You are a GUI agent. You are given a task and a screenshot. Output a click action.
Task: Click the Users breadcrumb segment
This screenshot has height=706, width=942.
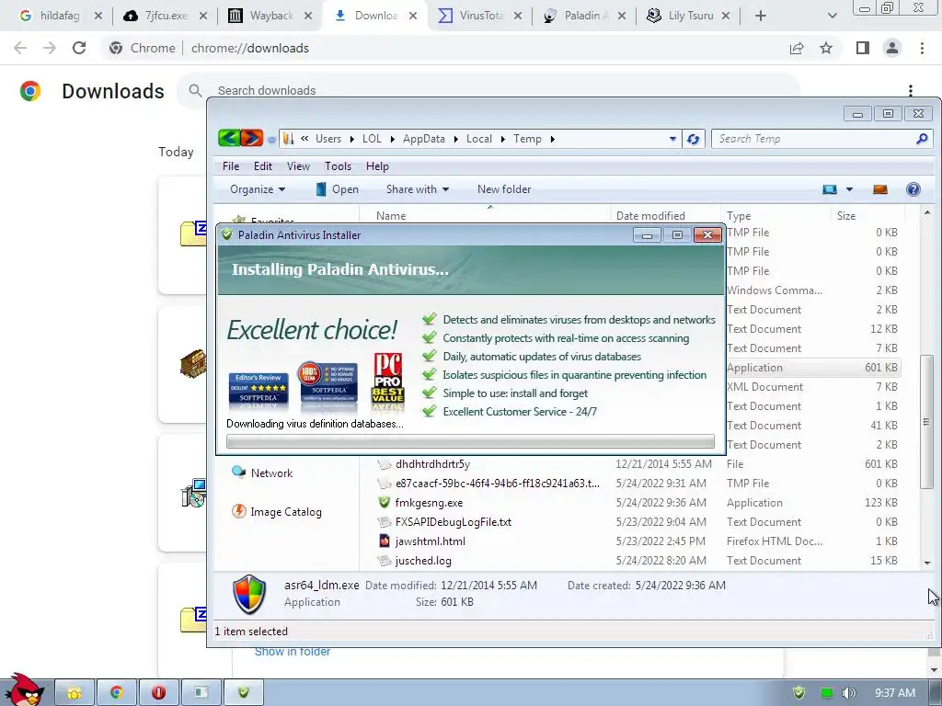coord(328,140)
